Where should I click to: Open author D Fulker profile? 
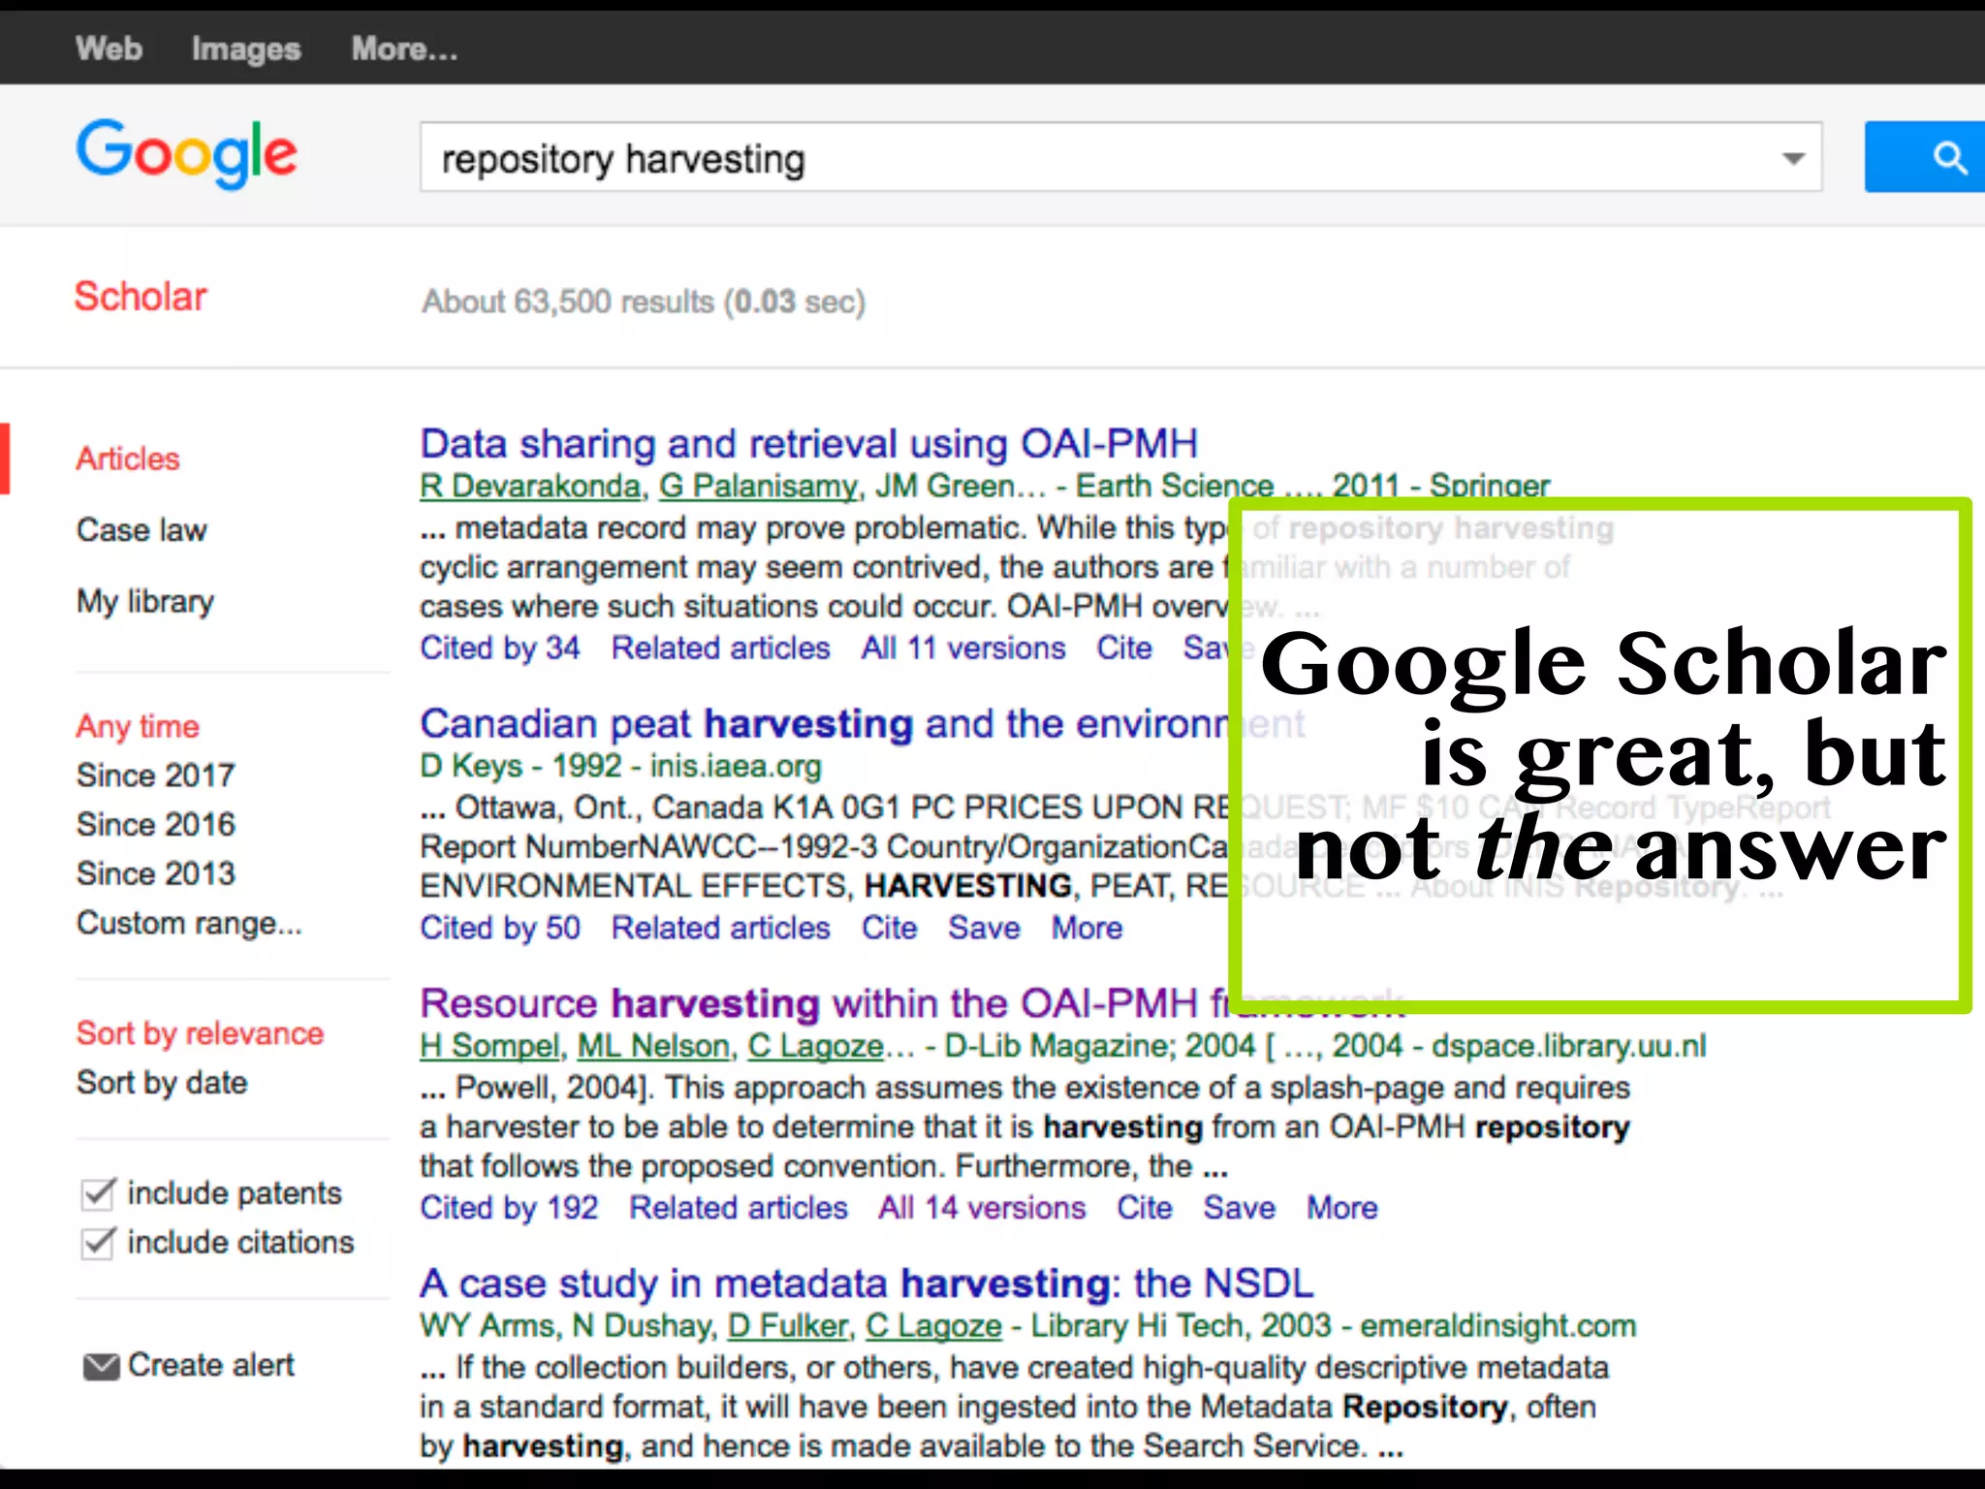[x=788, y=1326]
